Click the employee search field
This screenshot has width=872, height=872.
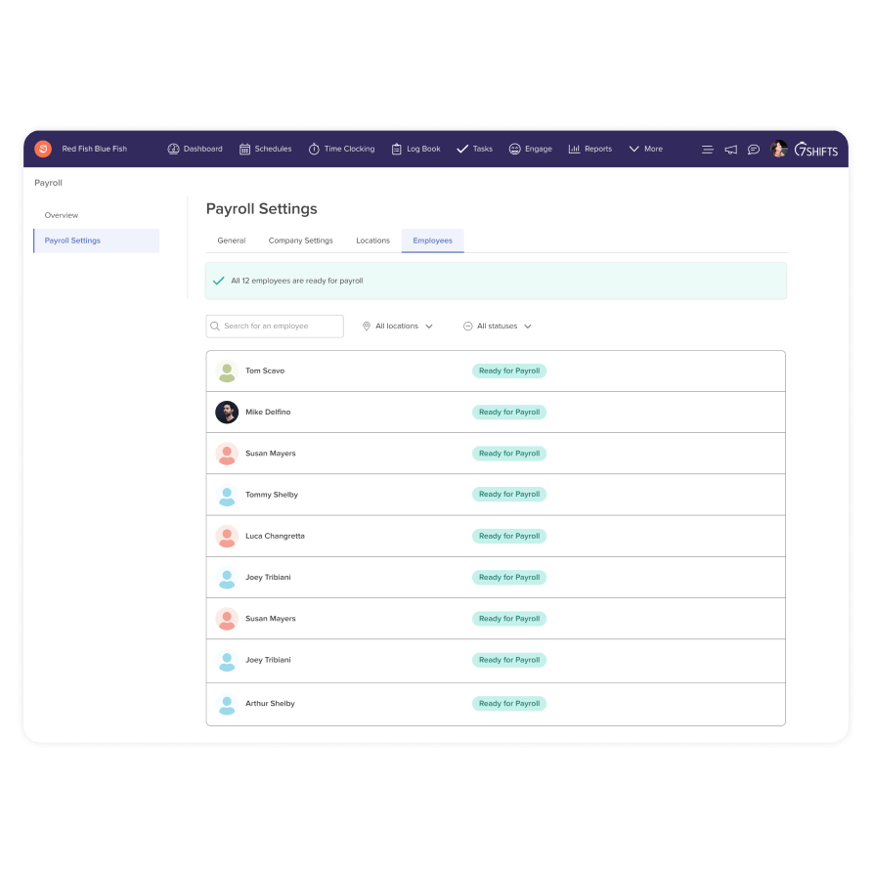tap(274, 326)
